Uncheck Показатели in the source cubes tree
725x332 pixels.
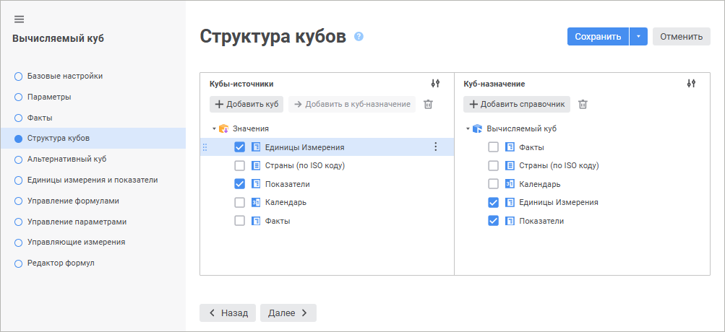click(240, 184)
